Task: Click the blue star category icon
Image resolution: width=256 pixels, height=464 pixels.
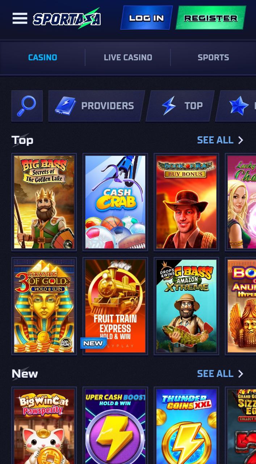Action: coord(239,106)
